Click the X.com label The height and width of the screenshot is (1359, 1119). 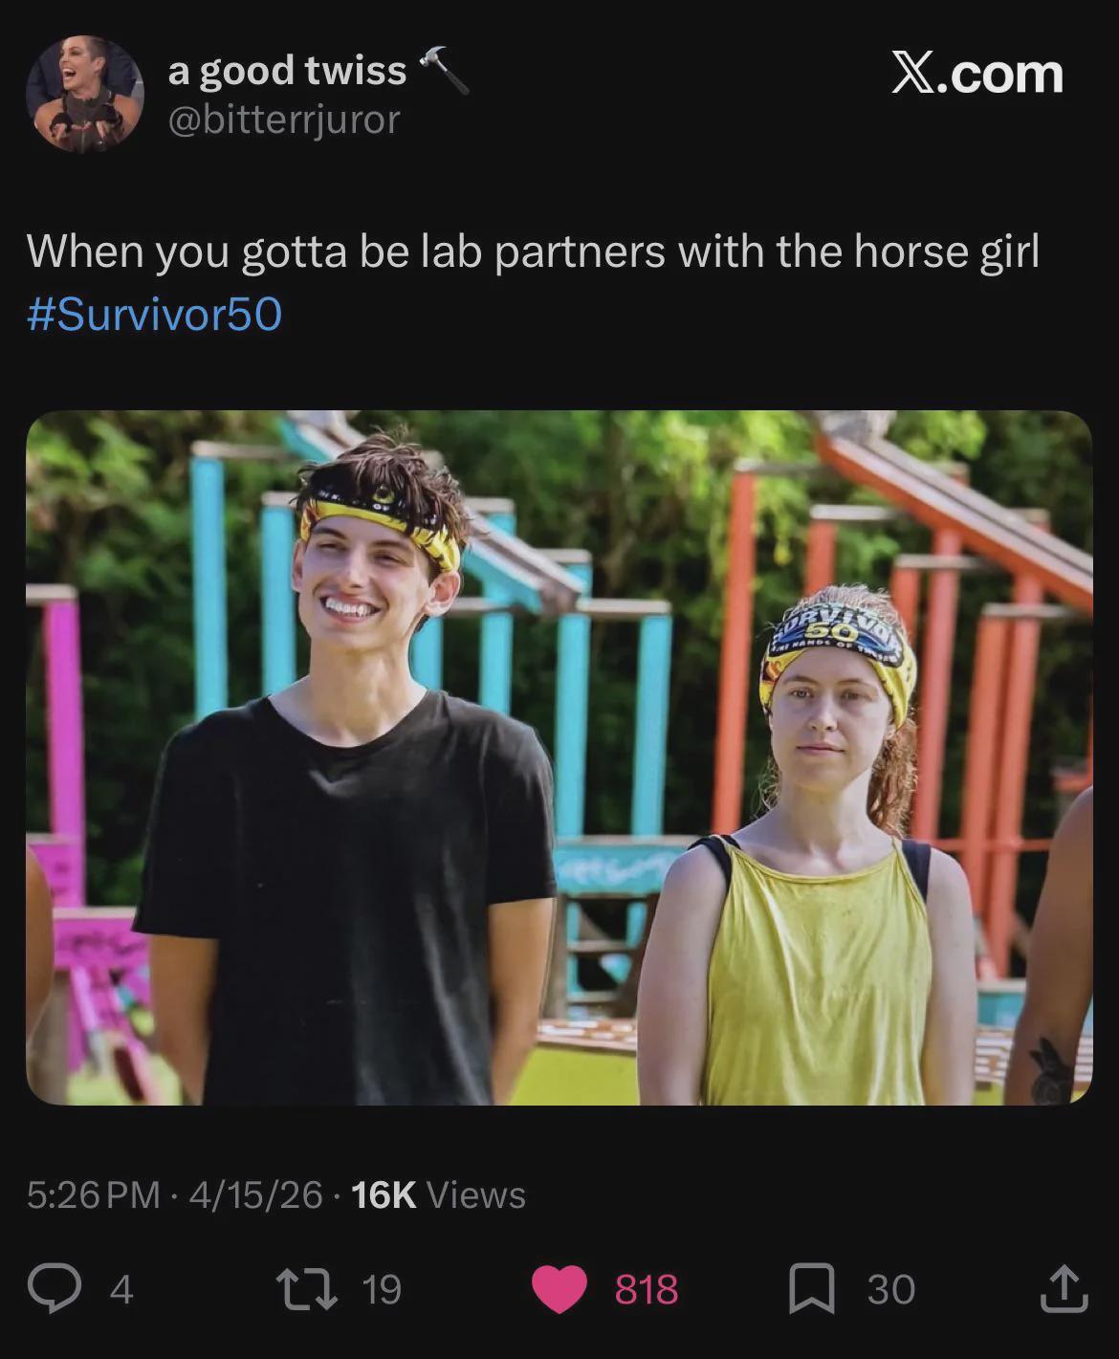coord(977,74)
